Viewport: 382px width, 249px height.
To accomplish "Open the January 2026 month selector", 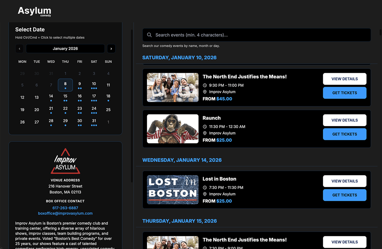I will (x=65, y=49).
